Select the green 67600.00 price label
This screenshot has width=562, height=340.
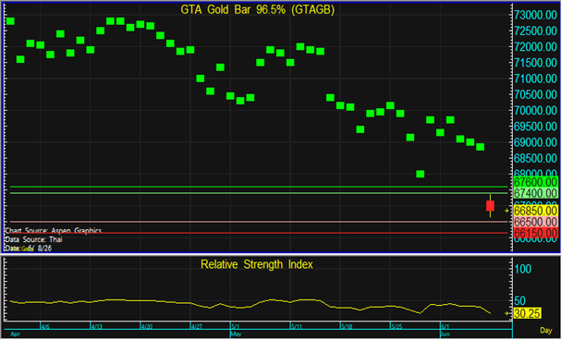[x=535, y=182]
